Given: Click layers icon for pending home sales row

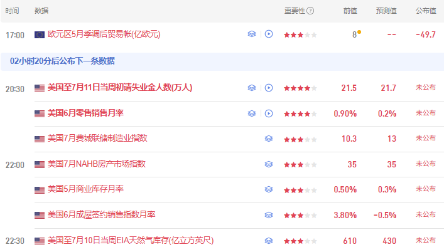Looking at the screenshot, I should [269, 215].
